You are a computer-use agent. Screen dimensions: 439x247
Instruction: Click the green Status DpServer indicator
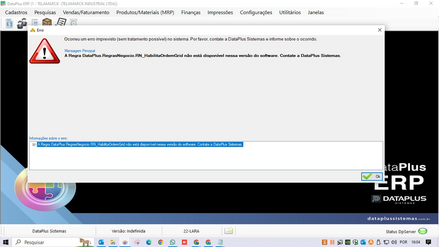point(423,231)
